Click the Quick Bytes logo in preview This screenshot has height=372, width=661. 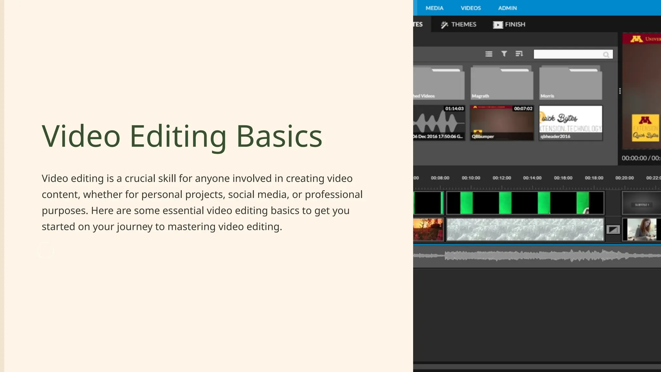click(x=645, y=128)
